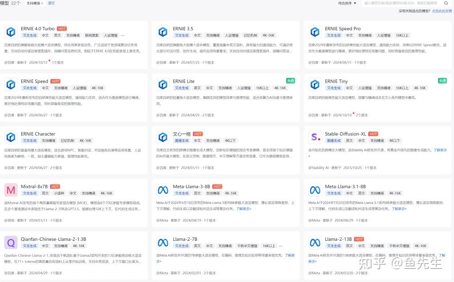
Task: Open 了解更多 on Llama-2-13B card
Action: tap(442, 256)
